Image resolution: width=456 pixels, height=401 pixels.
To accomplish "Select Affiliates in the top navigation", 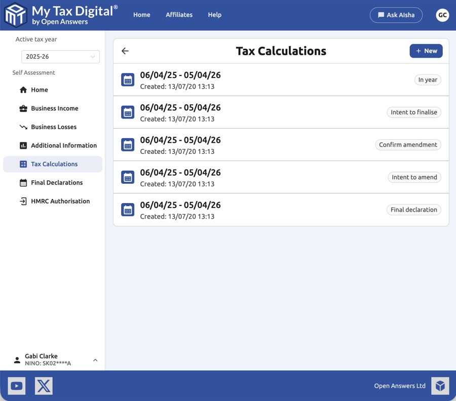I will (x=179, y=15).
